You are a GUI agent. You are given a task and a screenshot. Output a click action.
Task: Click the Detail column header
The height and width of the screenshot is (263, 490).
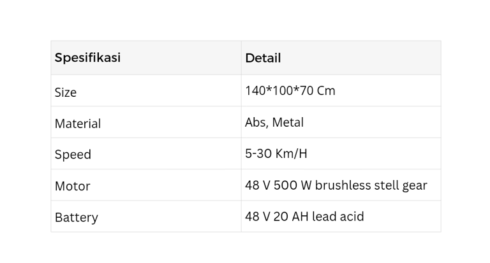tap(263, 58)
